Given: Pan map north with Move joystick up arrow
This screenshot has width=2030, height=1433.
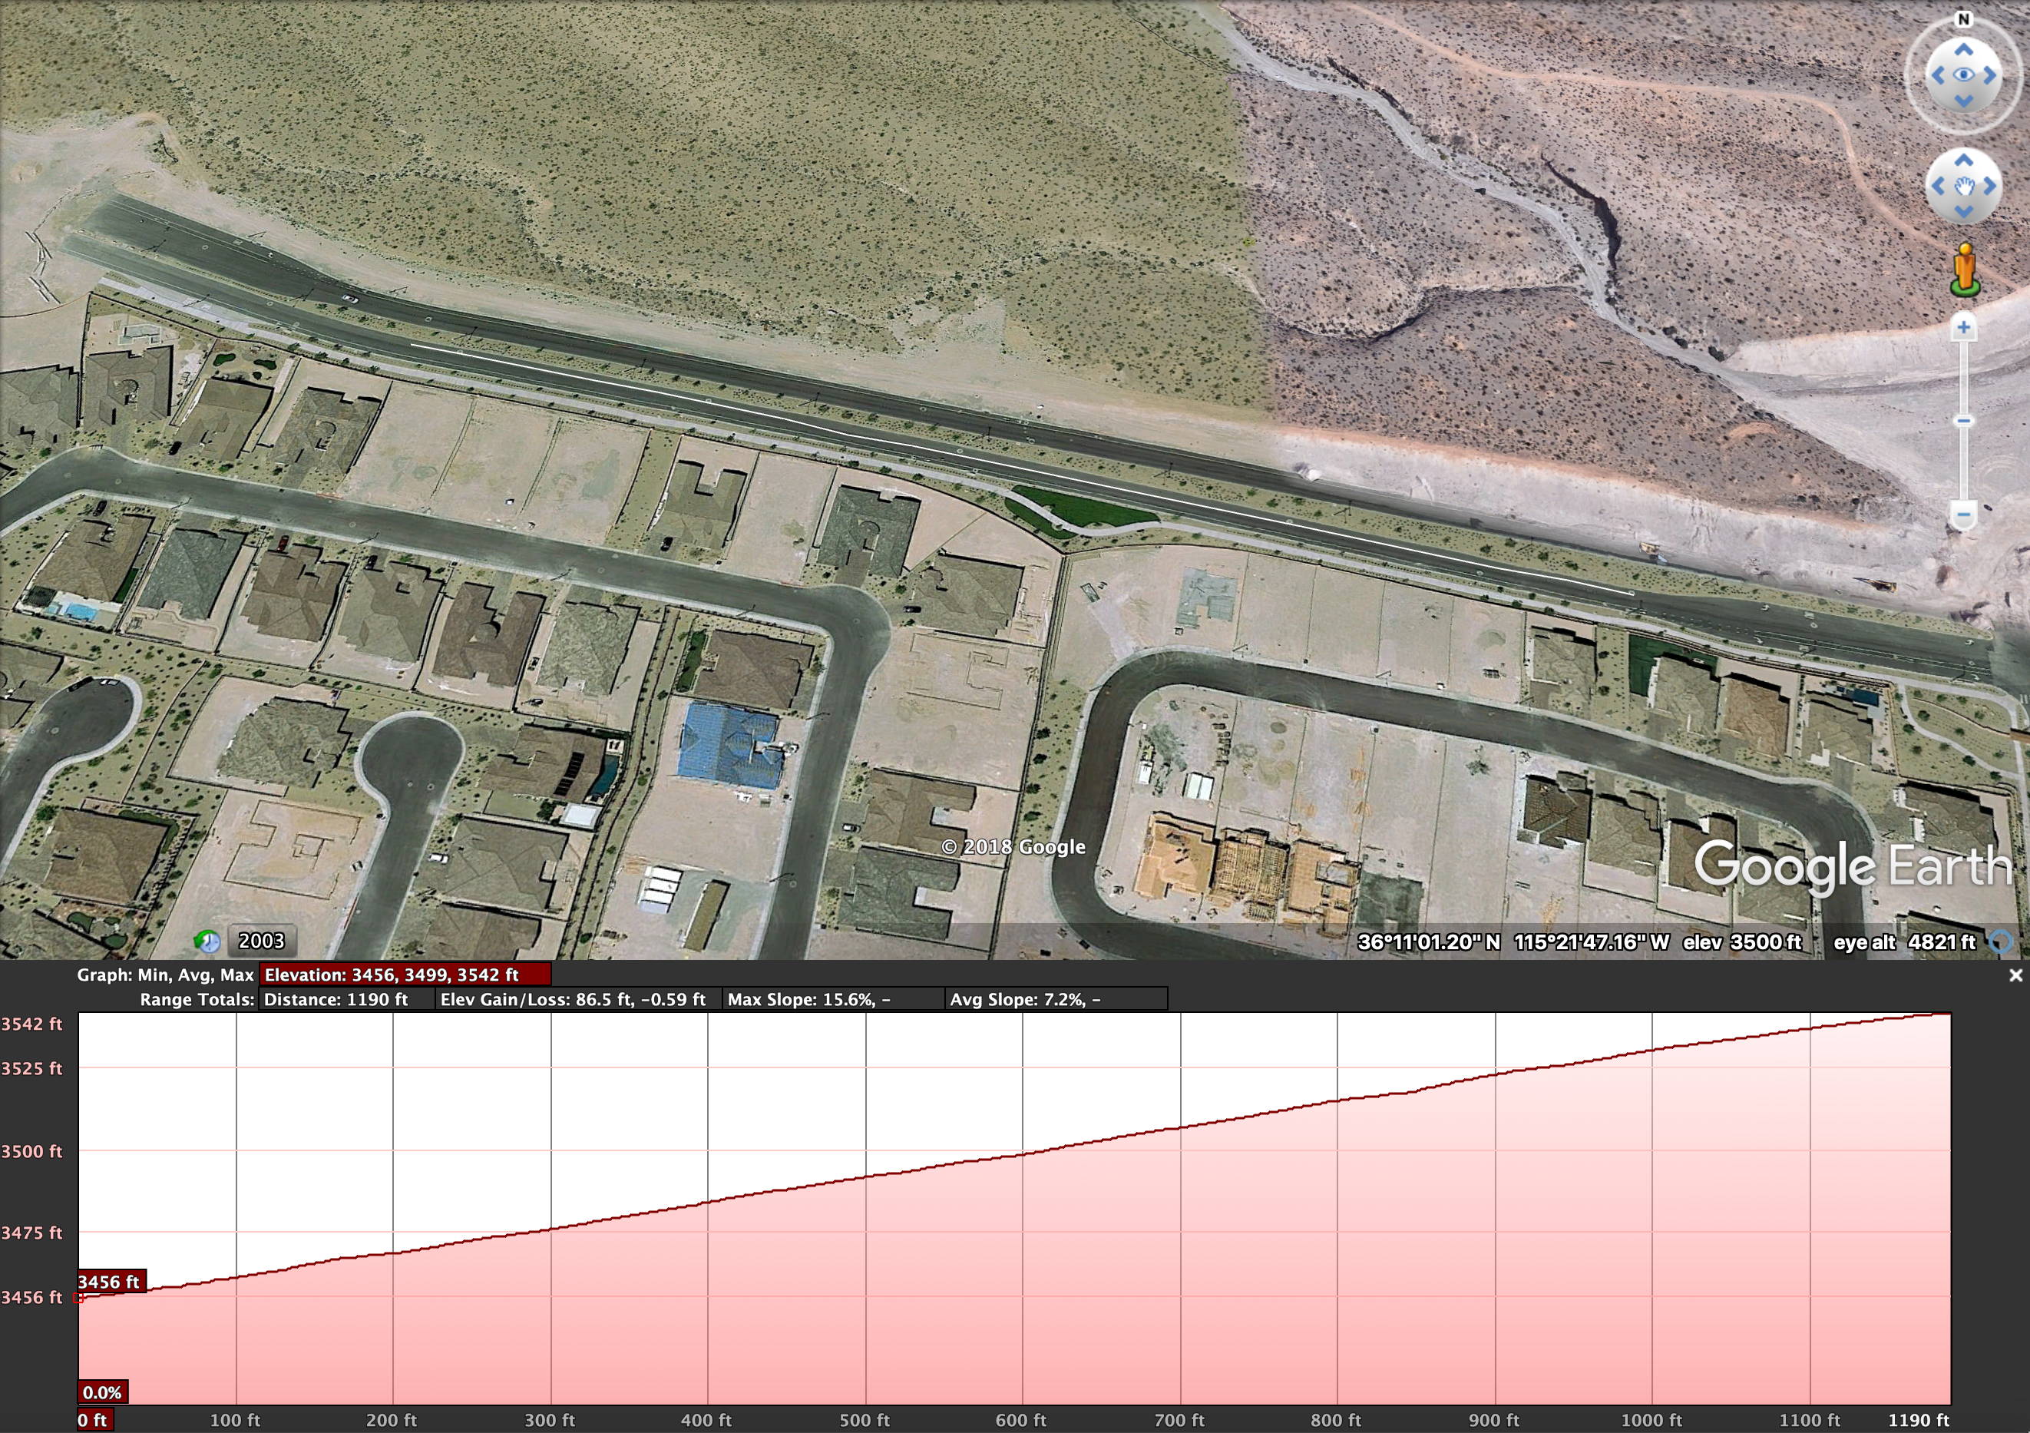Looking at the screenshot, I should [1964, 160].
